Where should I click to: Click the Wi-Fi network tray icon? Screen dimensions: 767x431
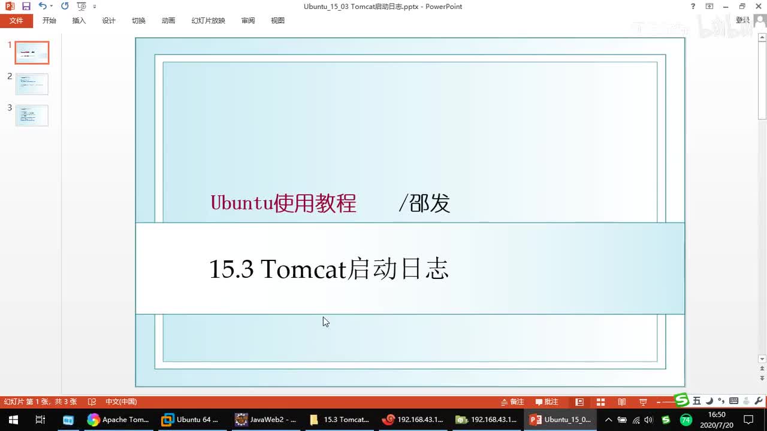(x=636, y=420)
